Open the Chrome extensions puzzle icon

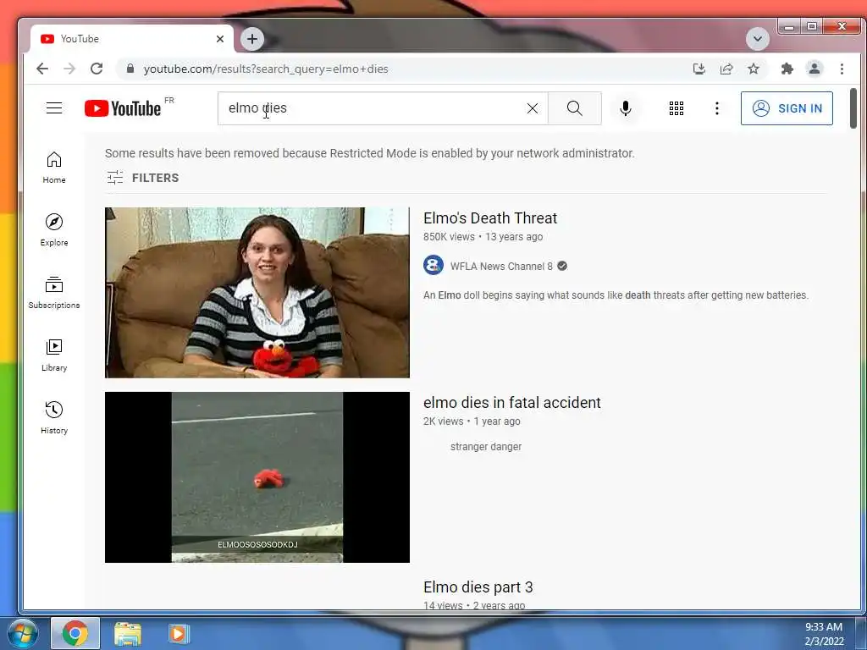point(787,69)
